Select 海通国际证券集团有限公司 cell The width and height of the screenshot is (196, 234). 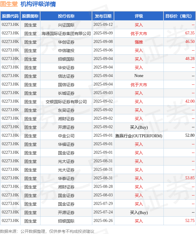point(66,34)
